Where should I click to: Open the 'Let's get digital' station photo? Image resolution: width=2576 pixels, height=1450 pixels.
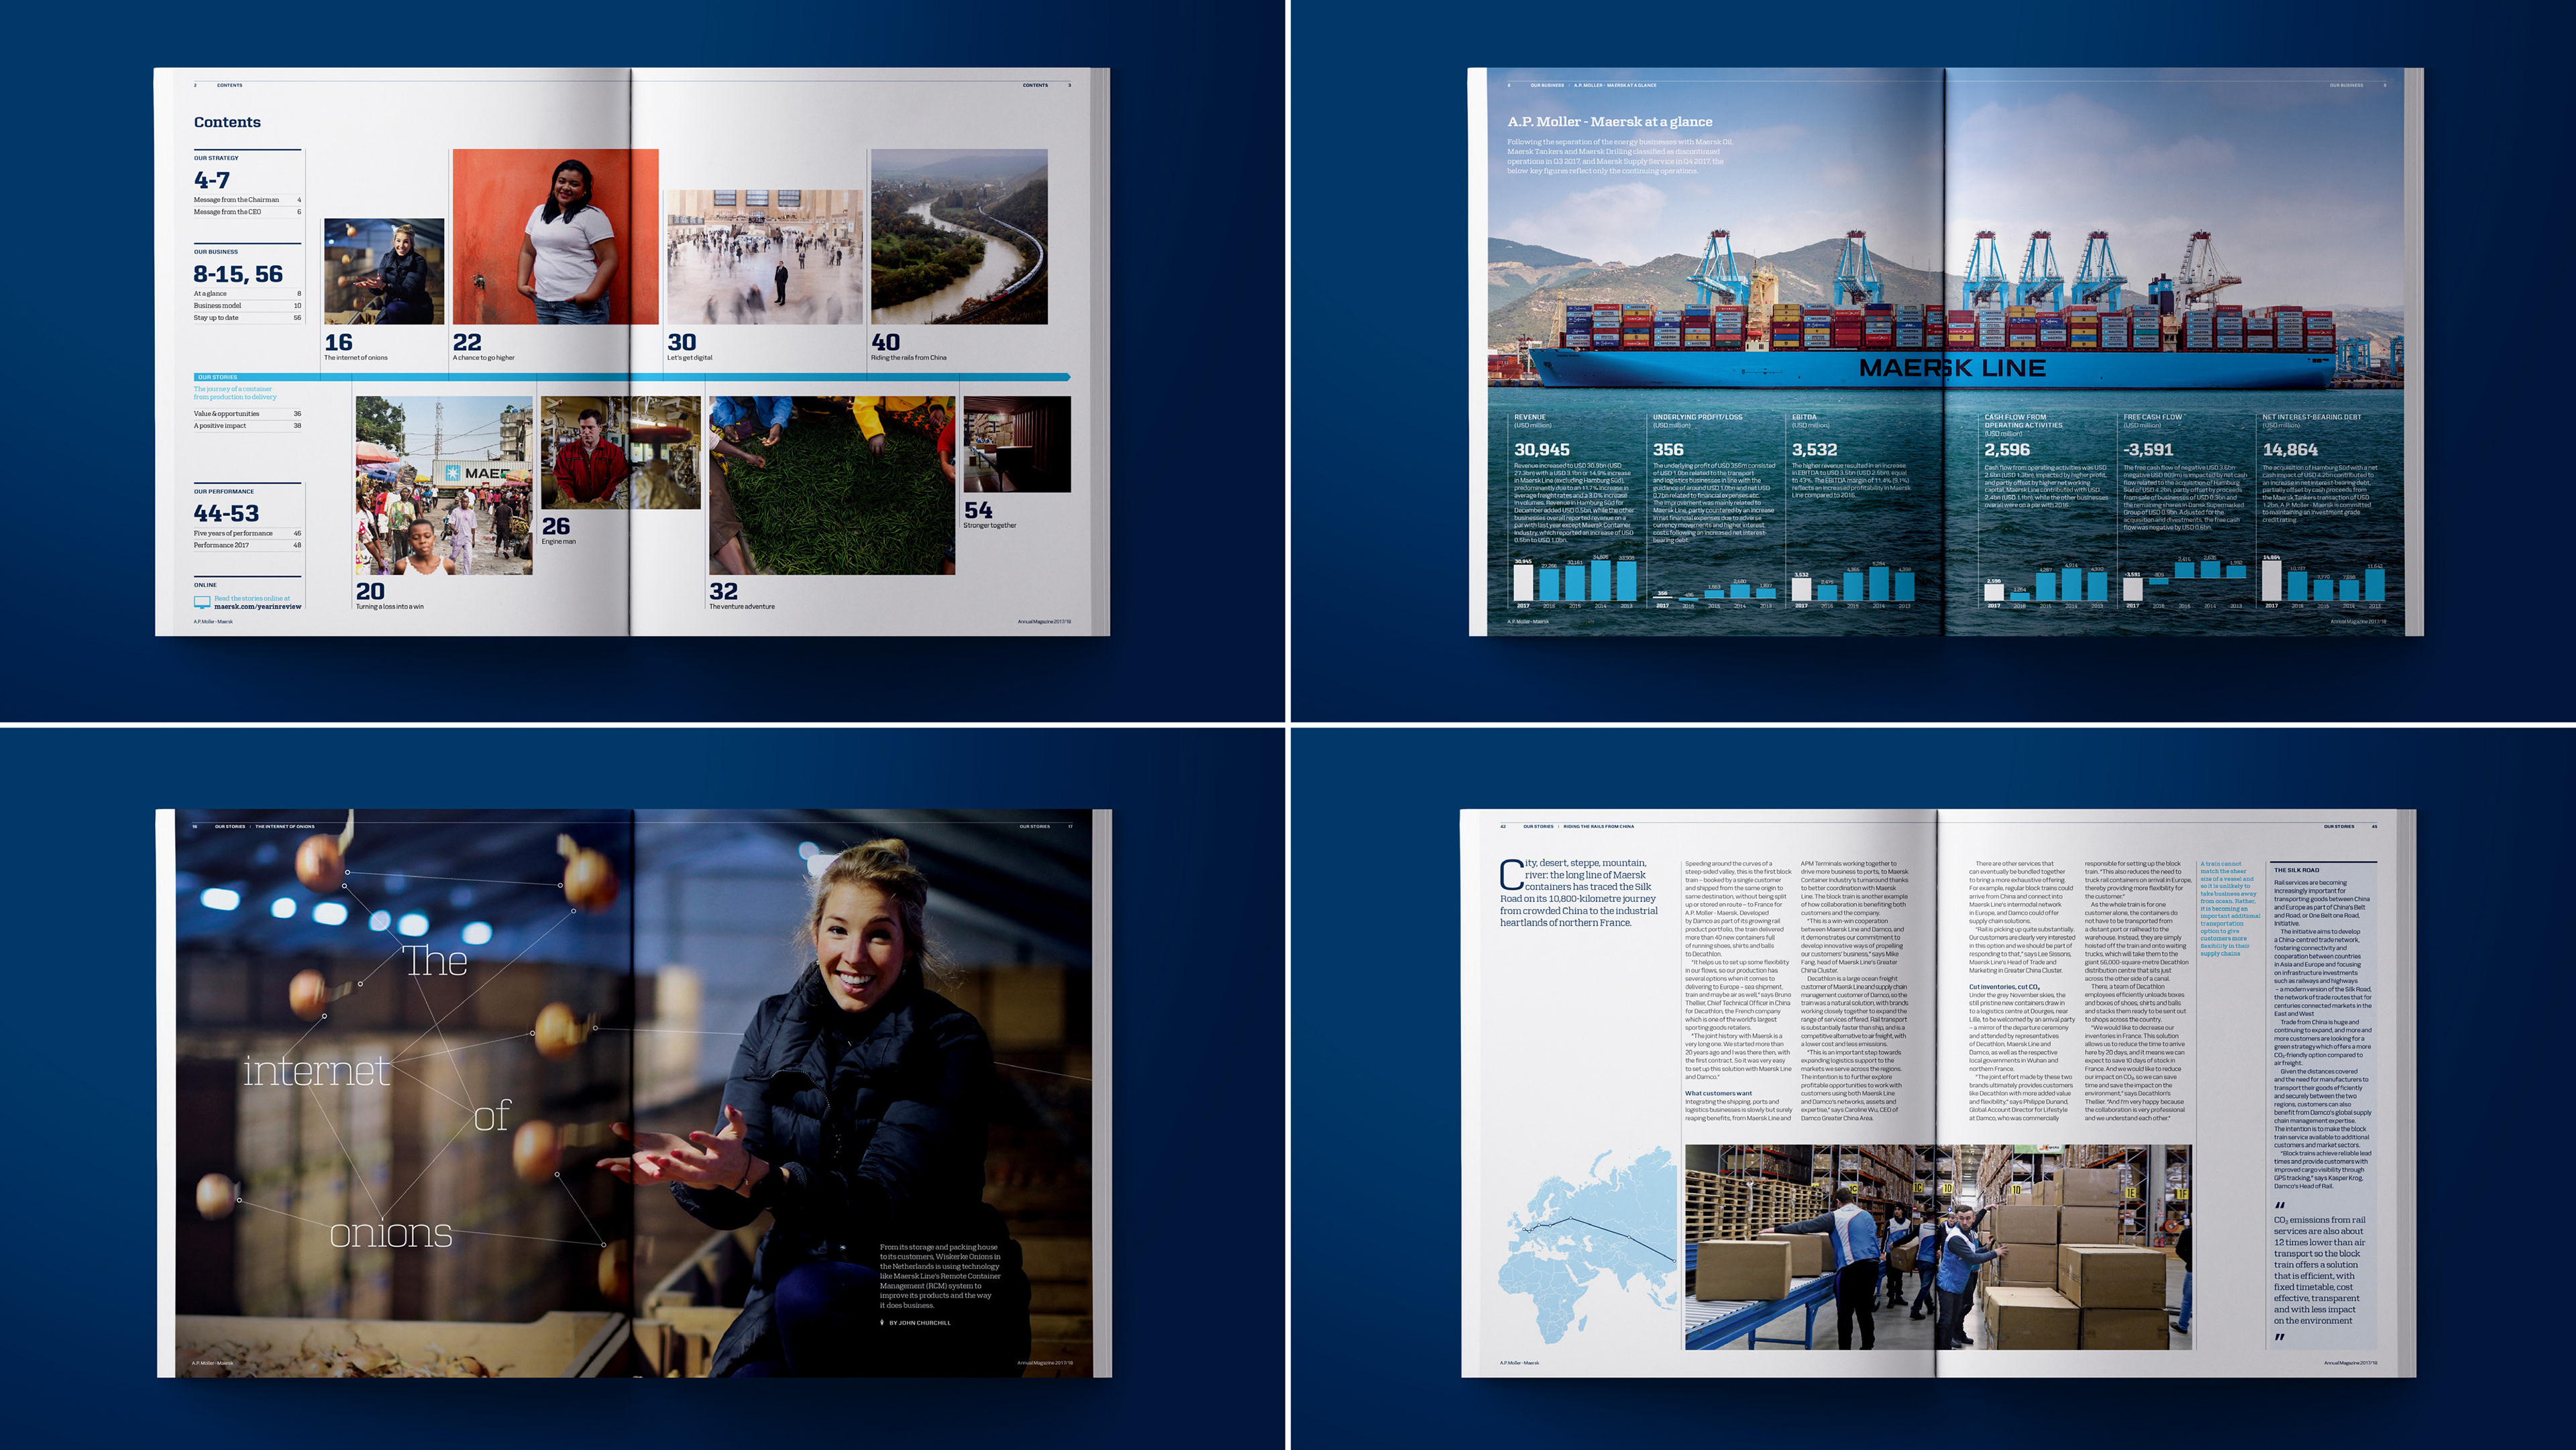764,256
